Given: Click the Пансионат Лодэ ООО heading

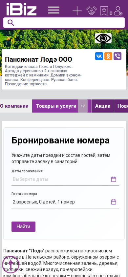Looking at the screenshot, I should (38, 59).
